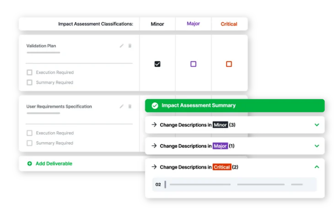Screen dimensions: 334x218
Task: Enable Execution Required under Validation Plan
Action: 30,73
